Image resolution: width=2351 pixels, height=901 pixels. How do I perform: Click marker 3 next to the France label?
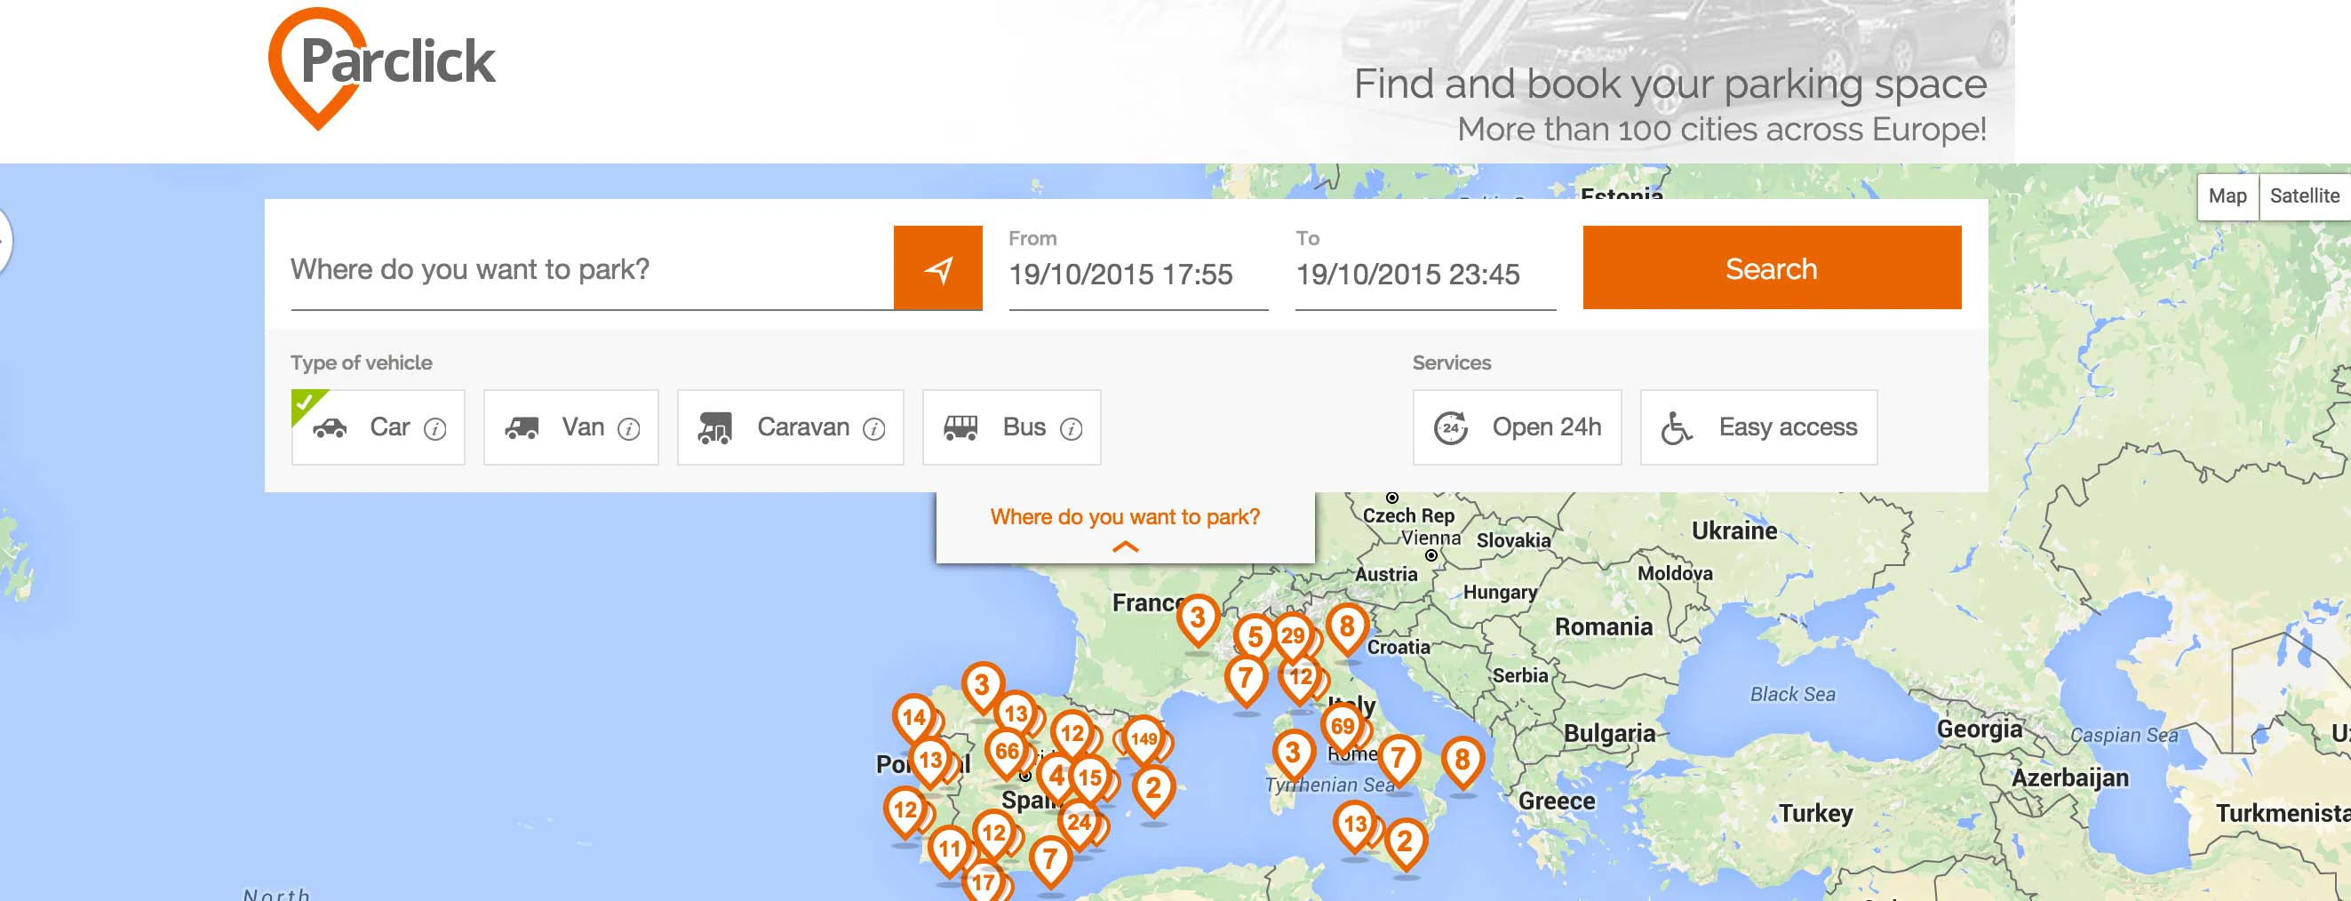(1198, 619)
